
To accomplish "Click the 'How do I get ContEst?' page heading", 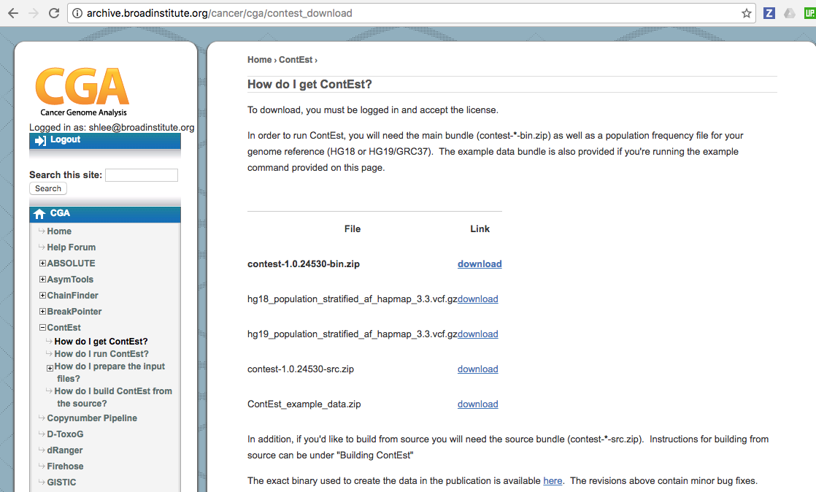I will pyautogui.click(x=309, y=85).
